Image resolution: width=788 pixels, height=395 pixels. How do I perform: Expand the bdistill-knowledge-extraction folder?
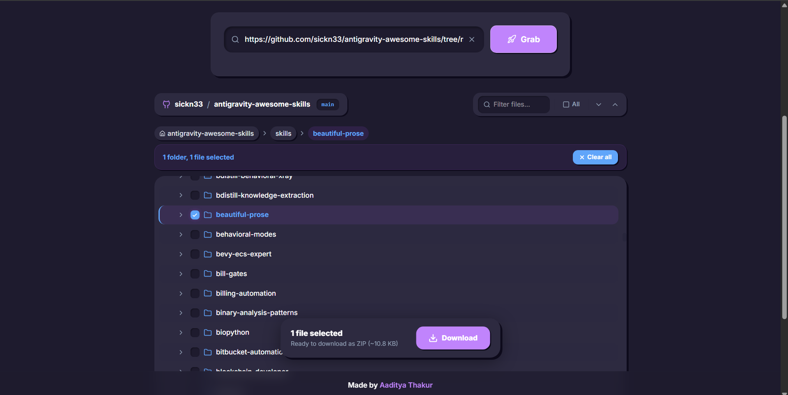[181, 195]
